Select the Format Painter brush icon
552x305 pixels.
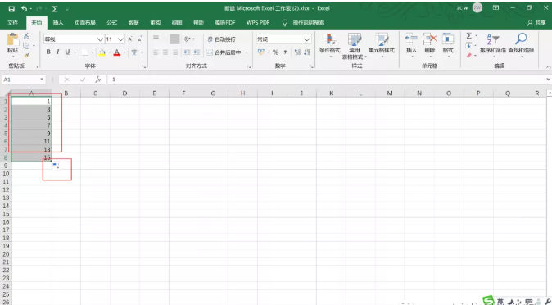pyautogui.click(x=26, y=55)
